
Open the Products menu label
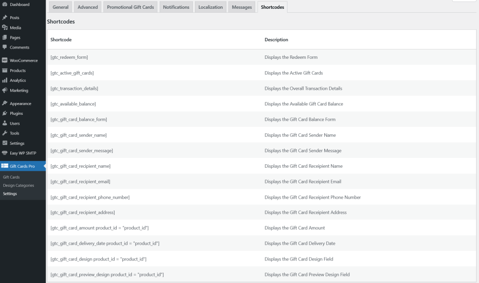pyautogui.click(x=18, y=70)
